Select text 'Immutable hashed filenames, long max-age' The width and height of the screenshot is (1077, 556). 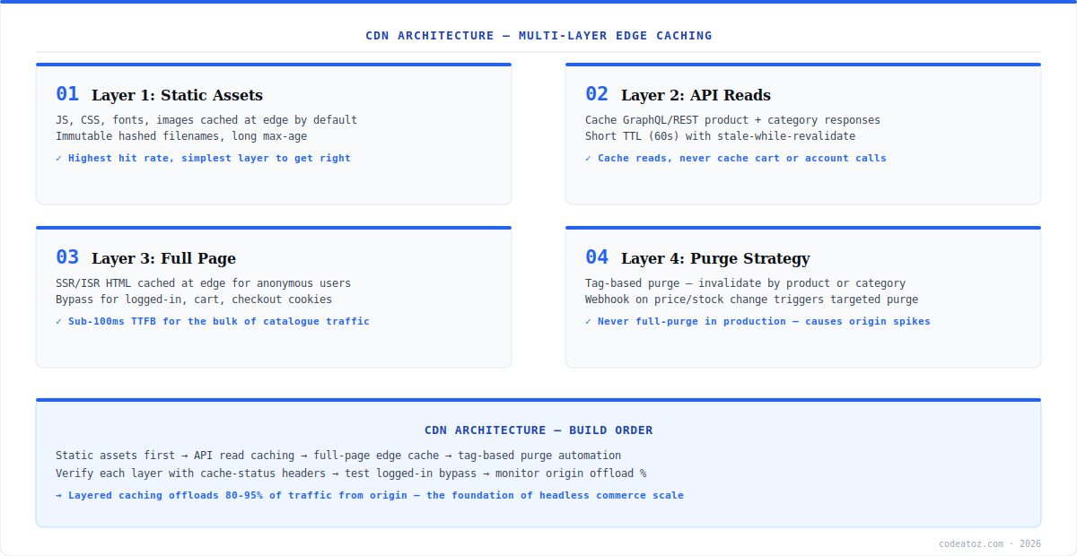point(181,136)
